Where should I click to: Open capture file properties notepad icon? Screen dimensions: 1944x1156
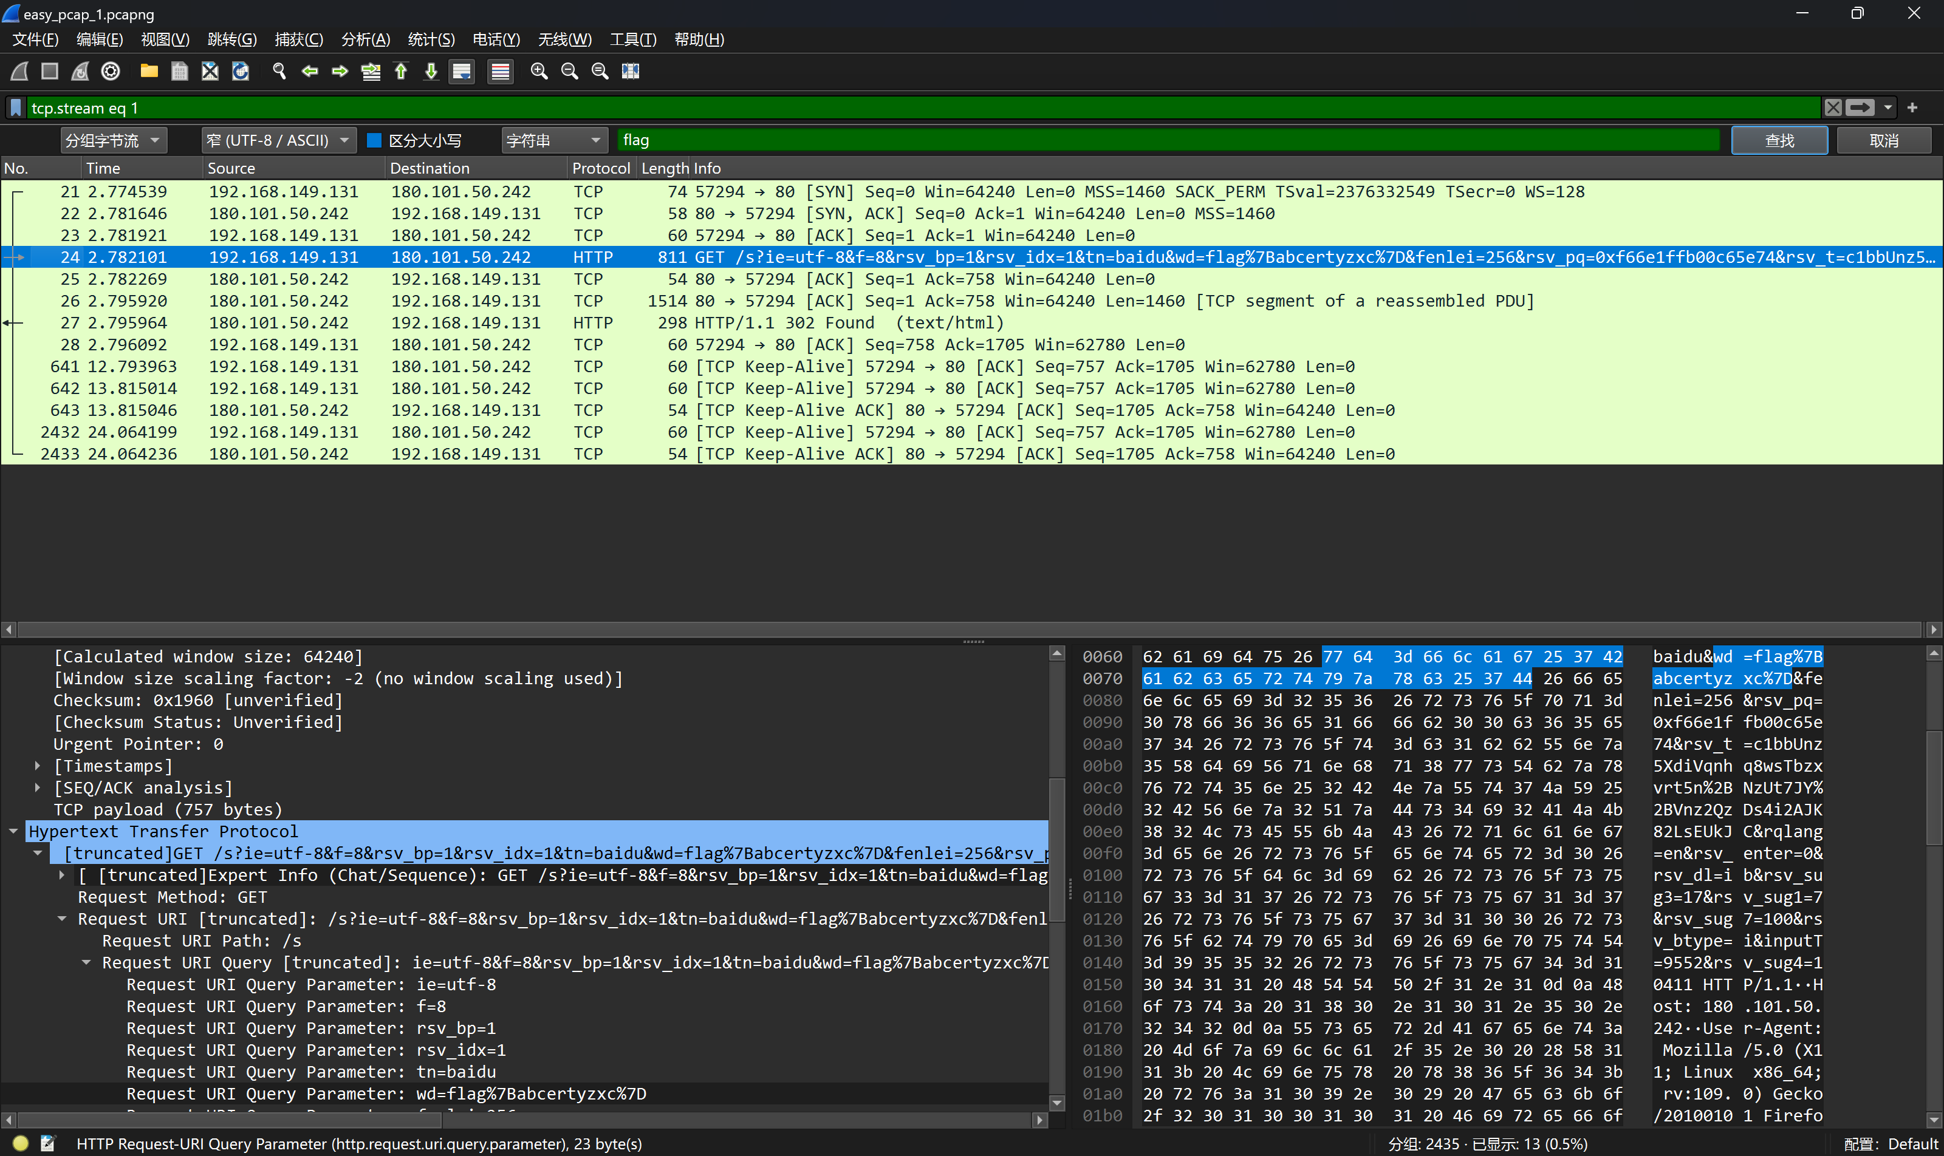click(x=47, y=1143)
